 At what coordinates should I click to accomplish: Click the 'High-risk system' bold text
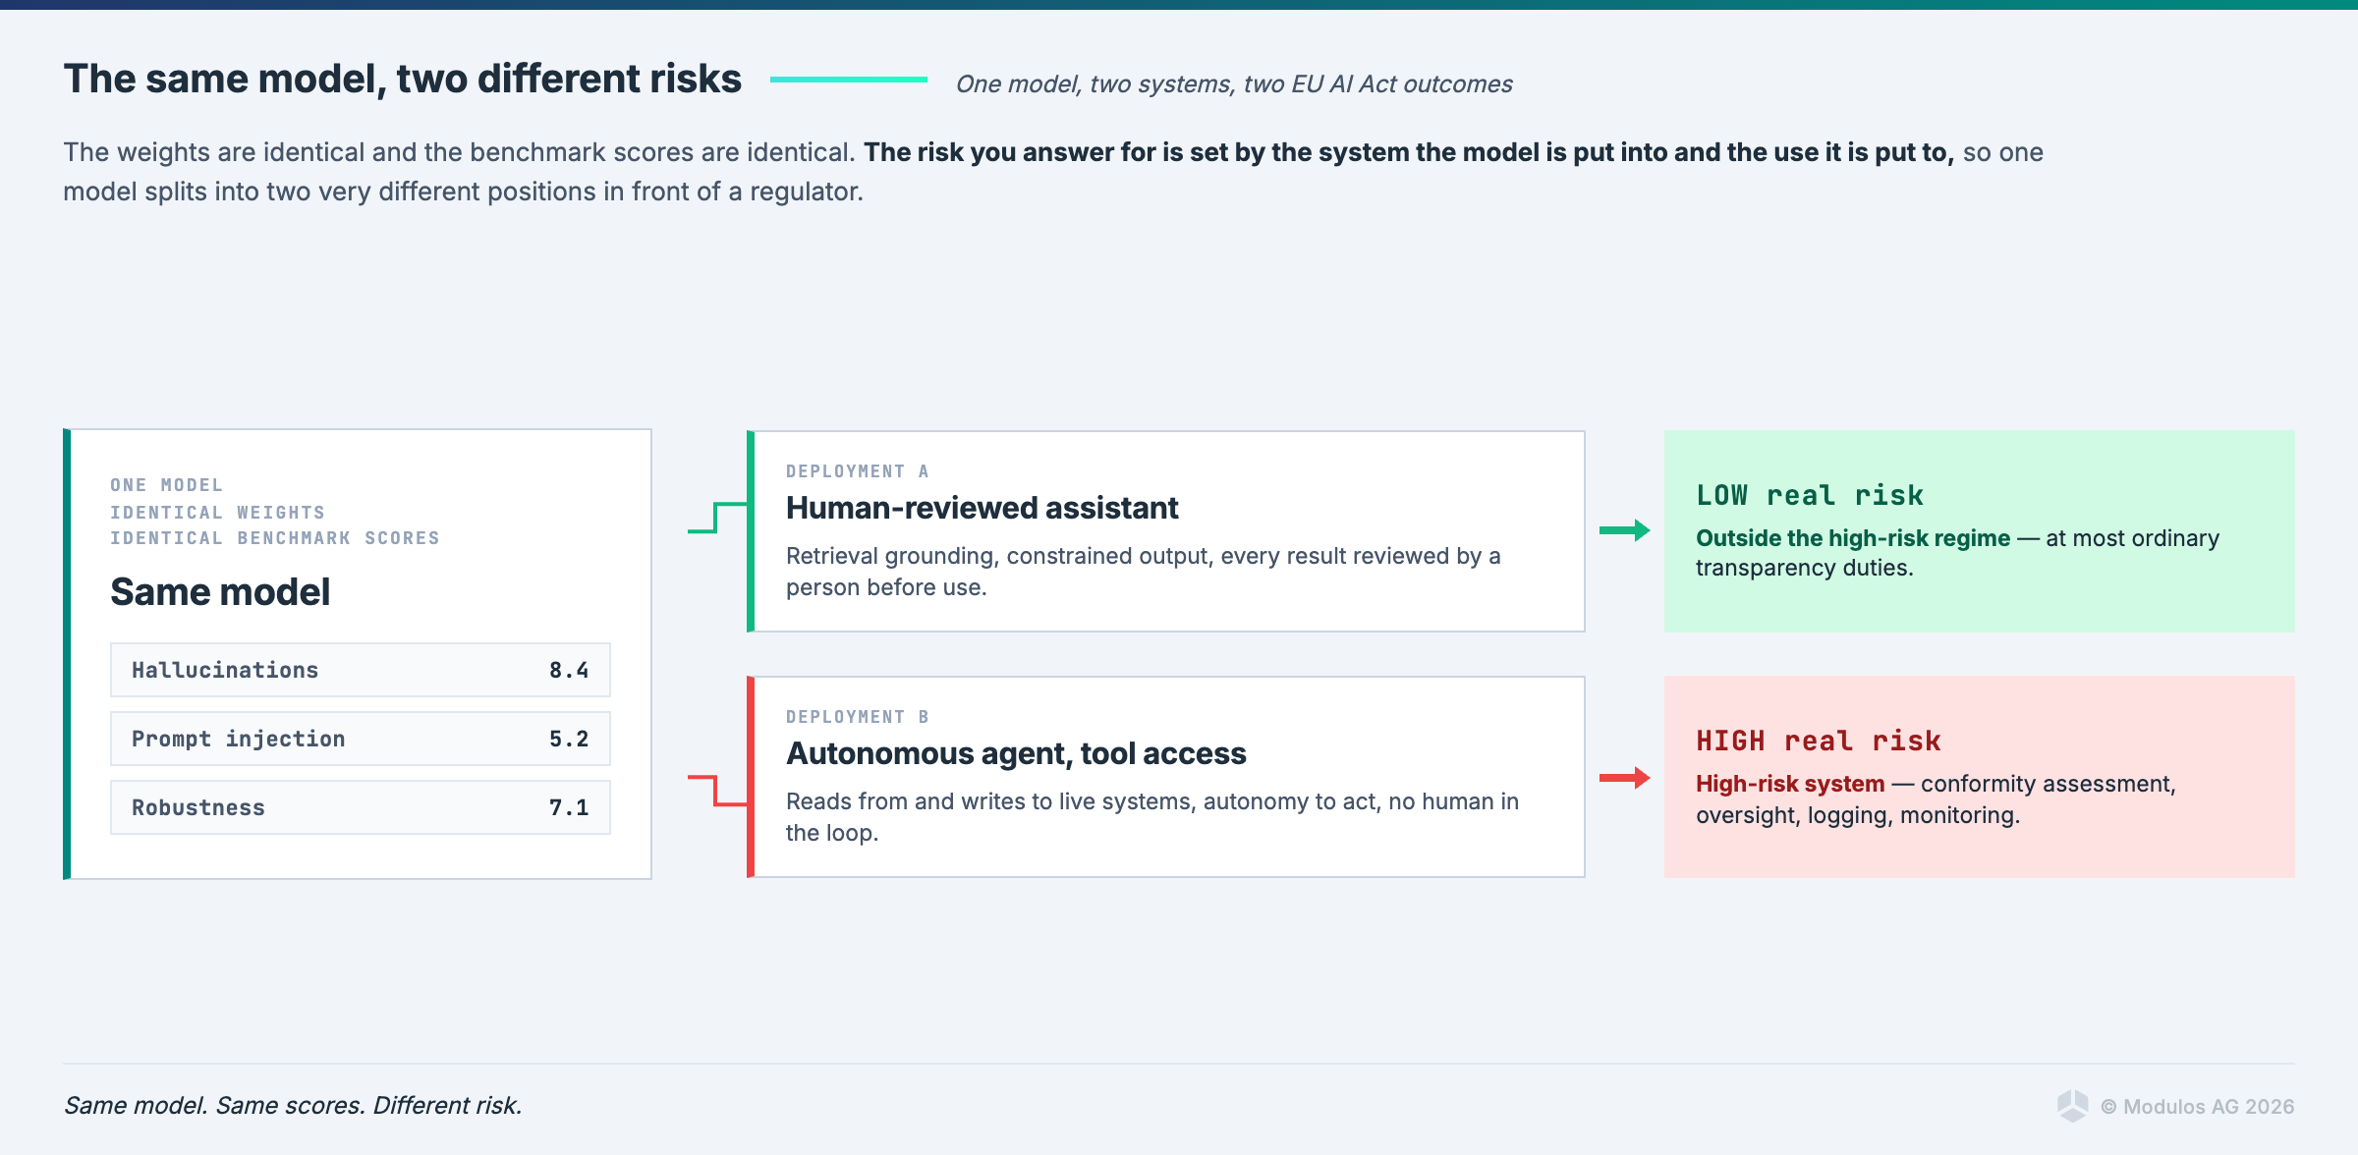tap(1790, 784)
